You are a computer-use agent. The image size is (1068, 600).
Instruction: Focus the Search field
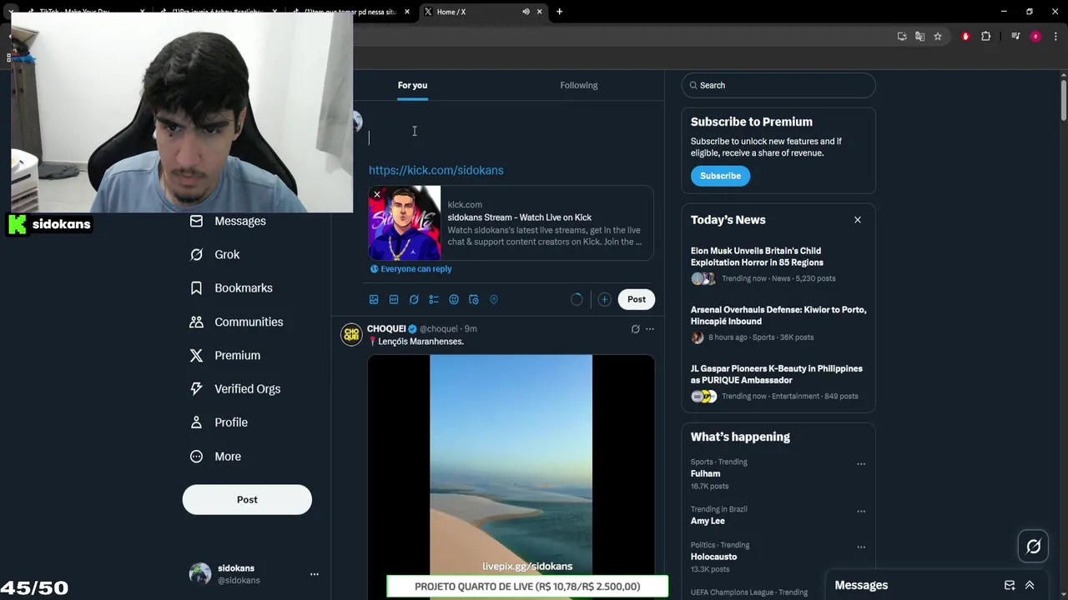coord(778,85)
